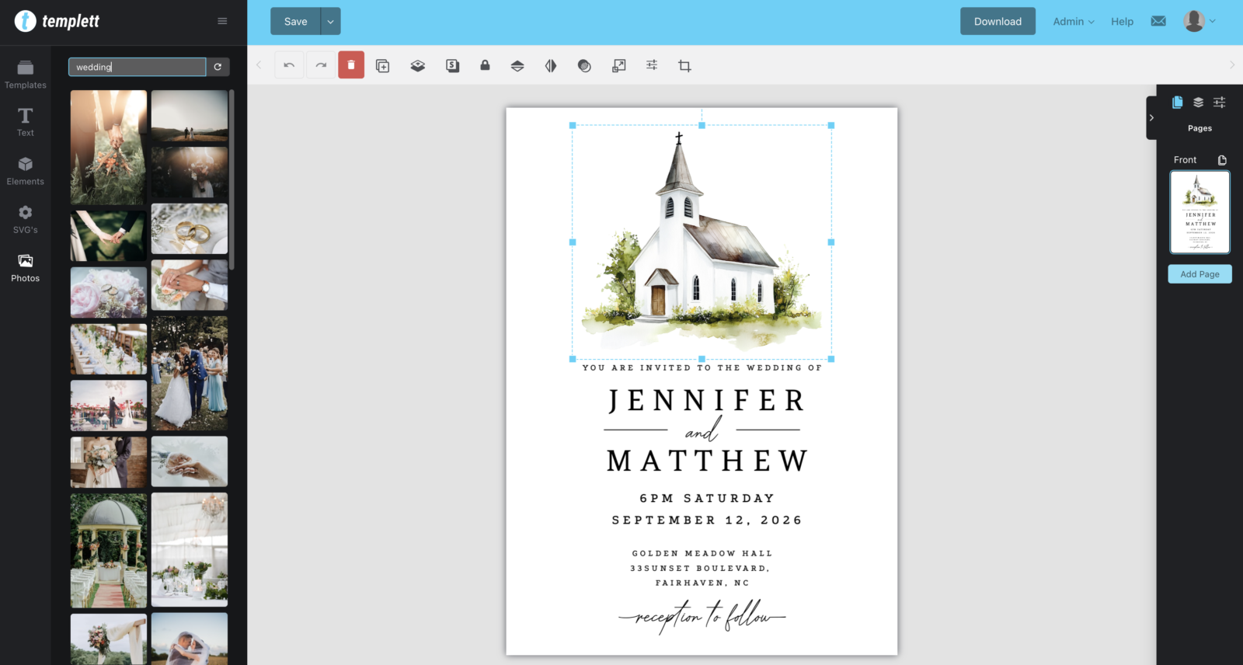Toggle the hamburger sidebar menu
The height and width of the screenshot is (665, 1243).
[222, 21]
